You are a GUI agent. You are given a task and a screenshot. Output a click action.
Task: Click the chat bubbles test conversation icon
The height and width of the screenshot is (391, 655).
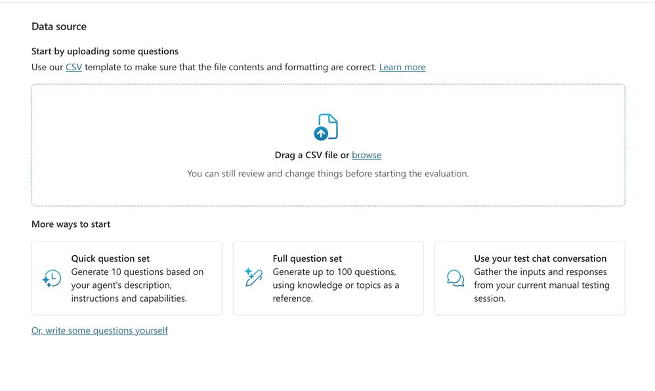pos(455,278)
